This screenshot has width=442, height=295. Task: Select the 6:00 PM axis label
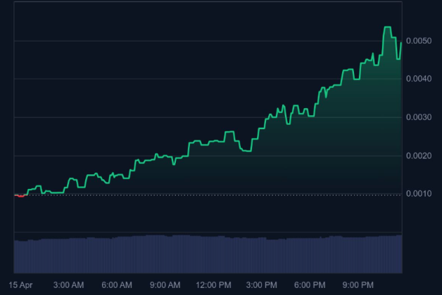(310, 285)
